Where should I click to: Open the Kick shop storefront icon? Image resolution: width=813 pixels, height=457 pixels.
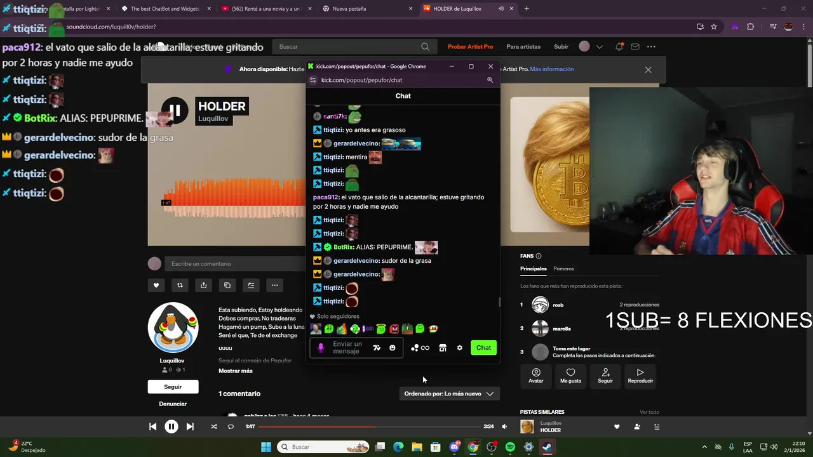coord(443,348)
